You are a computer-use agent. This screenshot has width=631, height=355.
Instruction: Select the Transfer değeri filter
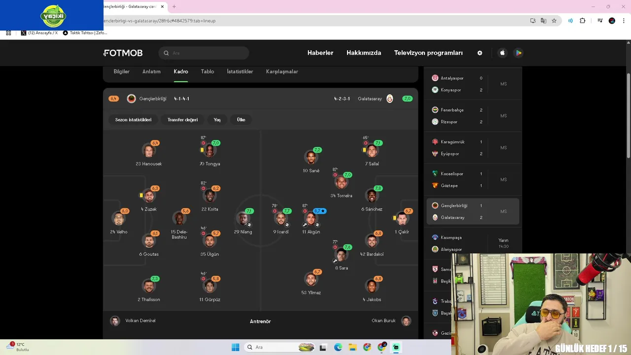pyautogui.click(x=182, y=120)
